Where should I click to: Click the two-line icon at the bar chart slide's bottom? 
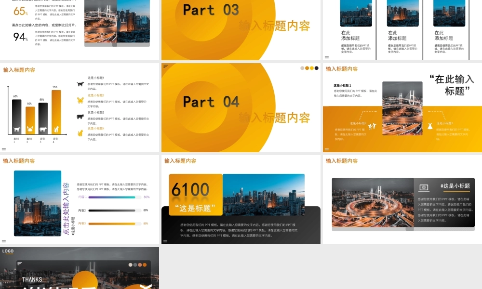[4, 150]
